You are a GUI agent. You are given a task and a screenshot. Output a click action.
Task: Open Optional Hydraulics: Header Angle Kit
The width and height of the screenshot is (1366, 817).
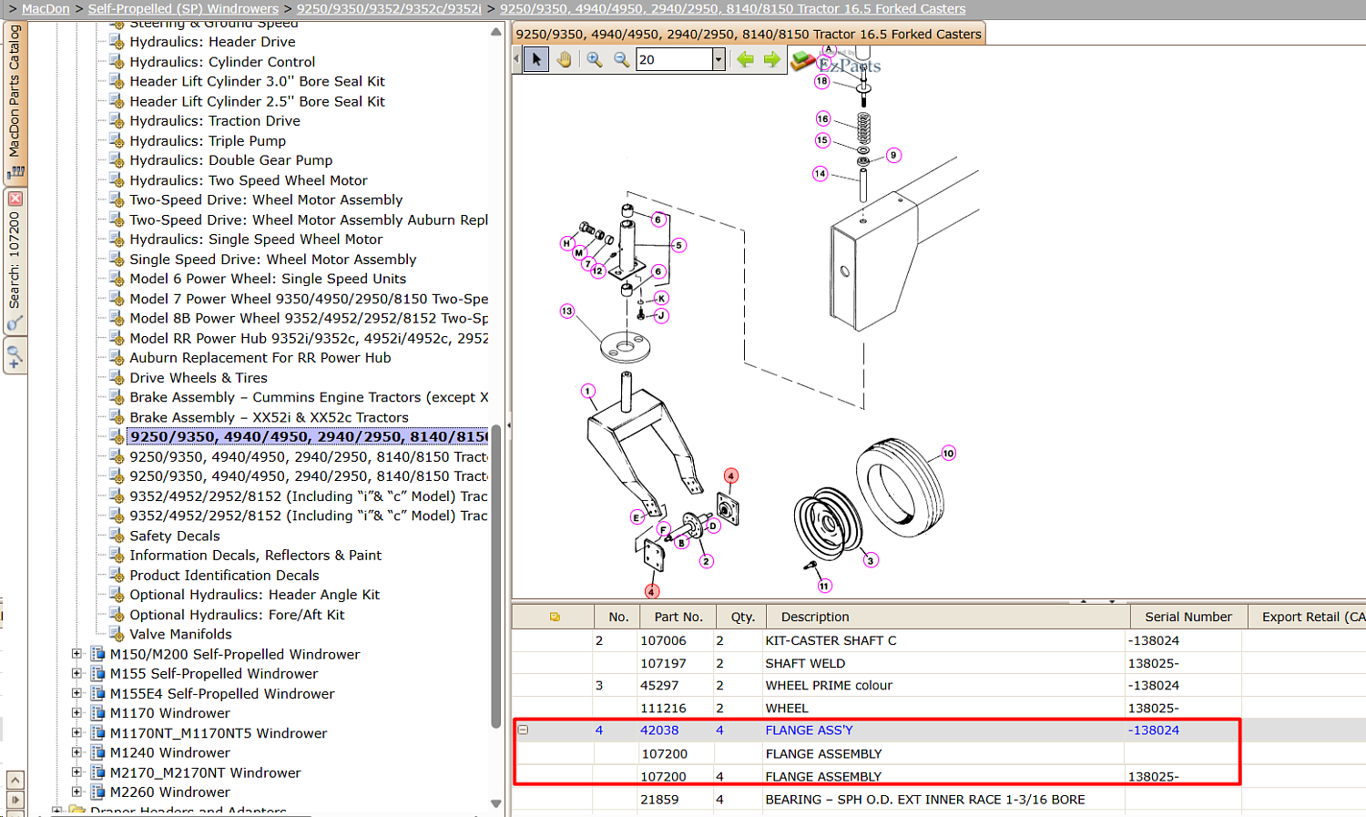tap(255, 595)
